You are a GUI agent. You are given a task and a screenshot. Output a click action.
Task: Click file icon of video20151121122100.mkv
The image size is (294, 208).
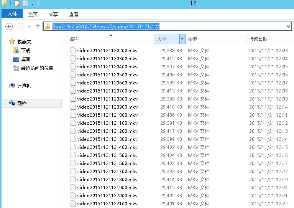coord(73,203)
